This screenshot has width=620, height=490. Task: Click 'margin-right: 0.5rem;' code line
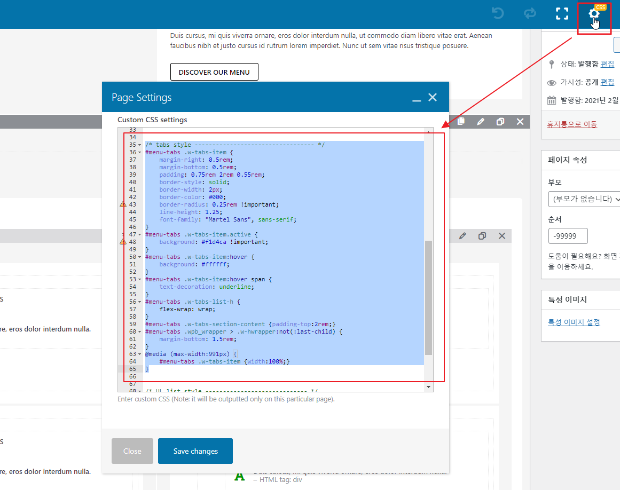pyautogui.click(x=196, y=160)
